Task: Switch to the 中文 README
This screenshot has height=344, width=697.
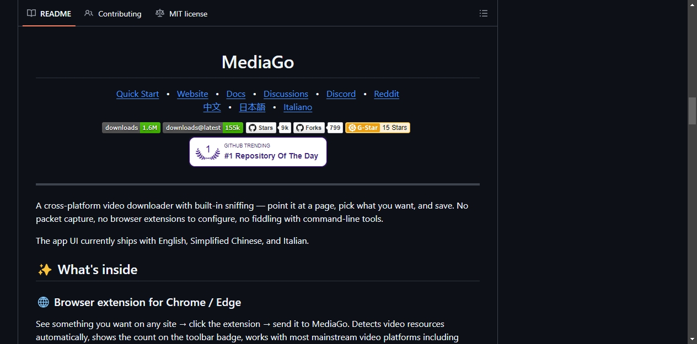Action: point(212,107)
